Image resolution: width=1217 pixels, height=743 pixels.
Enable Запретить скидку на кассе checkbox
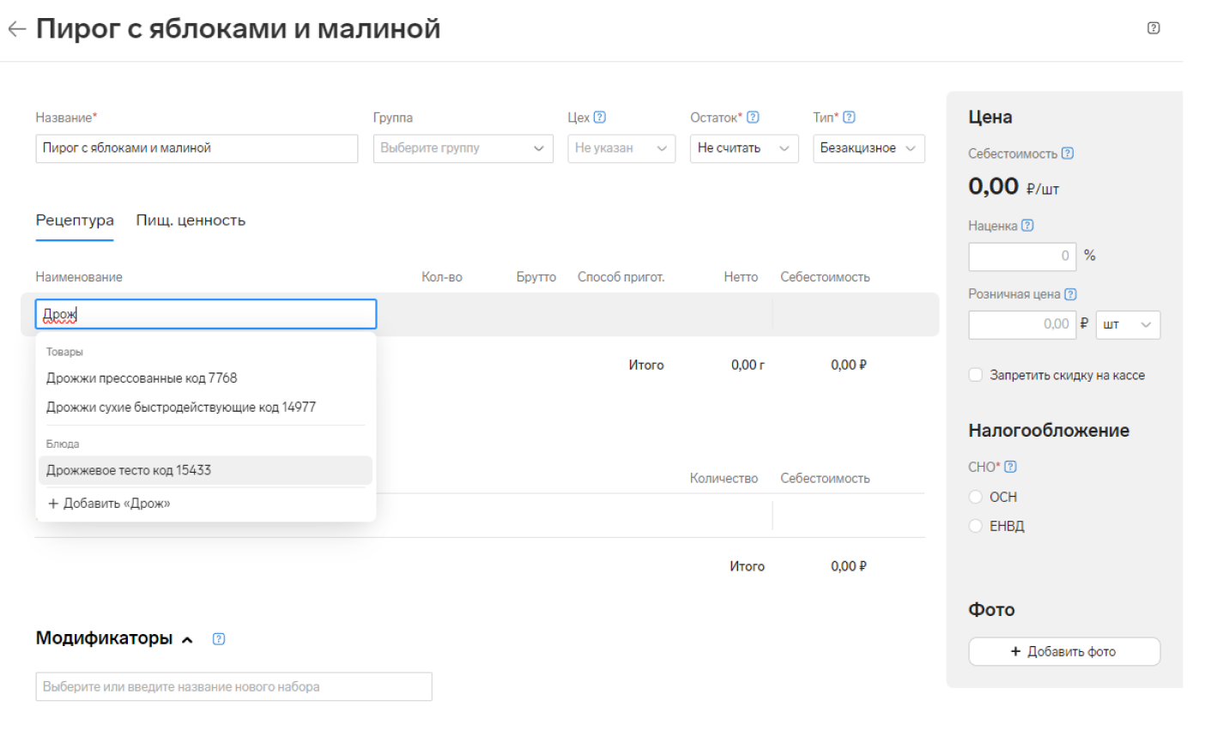click(x=976, y=375)
